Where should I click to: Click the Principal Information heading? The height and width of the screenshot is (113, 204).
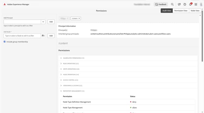(67, 26)
